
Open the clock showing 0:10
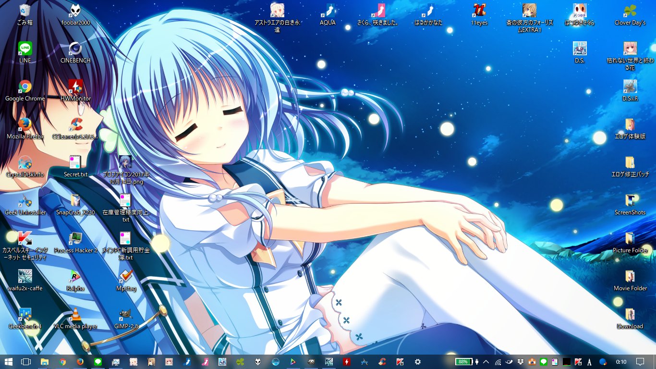(621, 361)
